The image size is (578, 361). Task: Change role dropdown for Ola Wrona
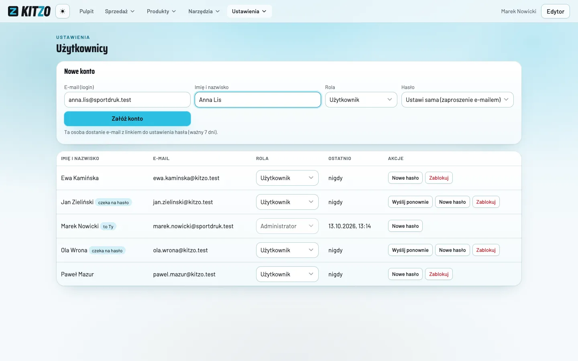pyautogui.click(x=287, y=250)
